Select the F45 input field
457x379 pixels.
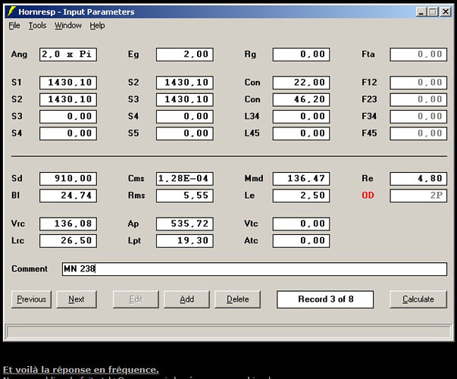(418, 133)
